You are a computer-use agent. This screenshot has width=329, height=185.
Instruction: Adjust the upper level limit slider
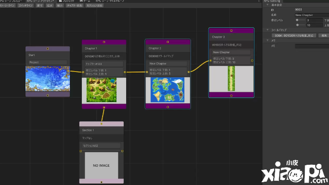tap(300, 25)
